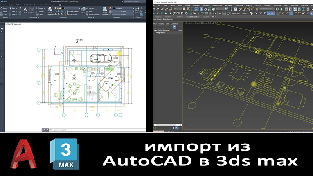Select the Trim tool in AutoCAD
This screenshot has height=176, width=313.
coord(13,8)
